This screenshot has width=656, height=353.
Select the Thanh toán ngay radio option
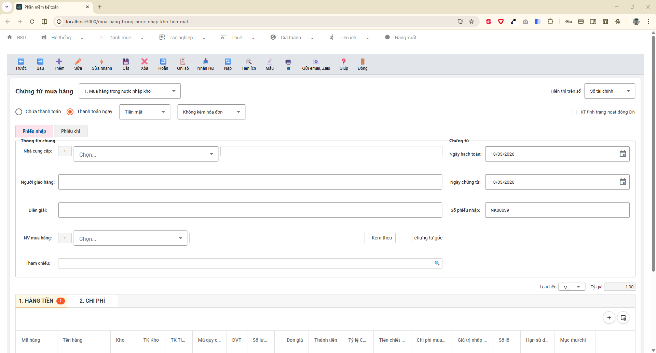click(x=70, y=112)
